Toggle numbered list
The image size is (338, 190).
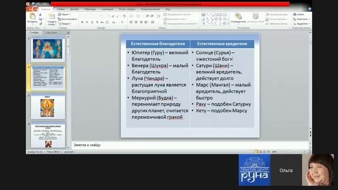pos(138,16)
